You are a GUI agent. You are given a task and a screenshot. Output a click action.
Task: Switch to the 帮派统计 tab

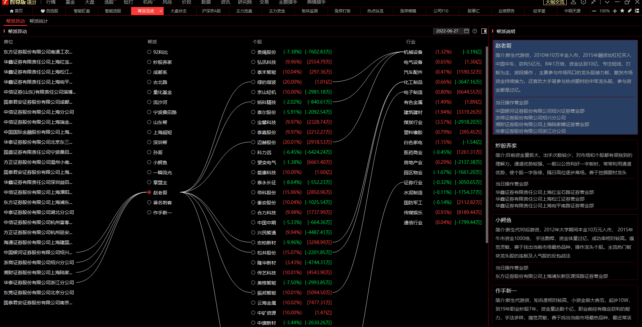coord(39,21)
